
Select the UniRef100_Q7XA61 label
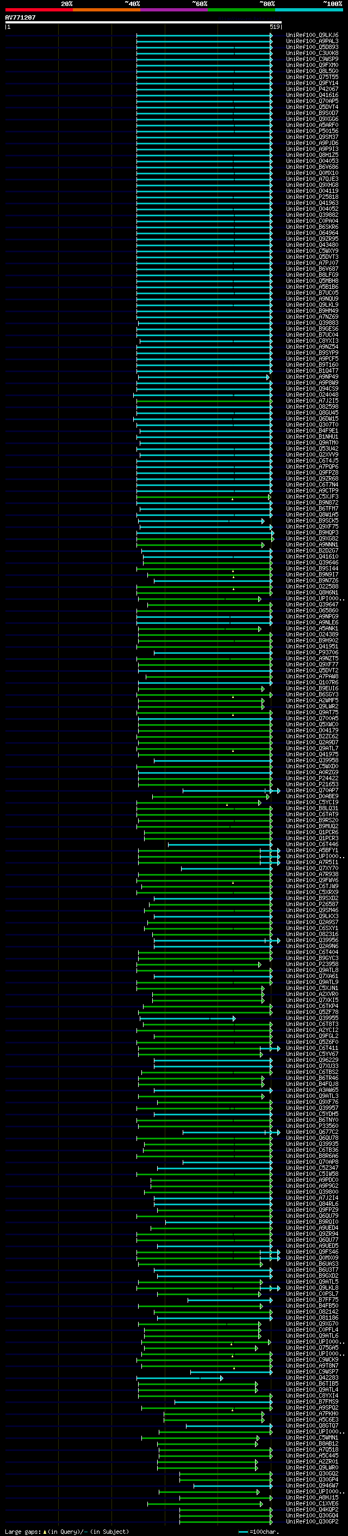[x=312, y=976]
